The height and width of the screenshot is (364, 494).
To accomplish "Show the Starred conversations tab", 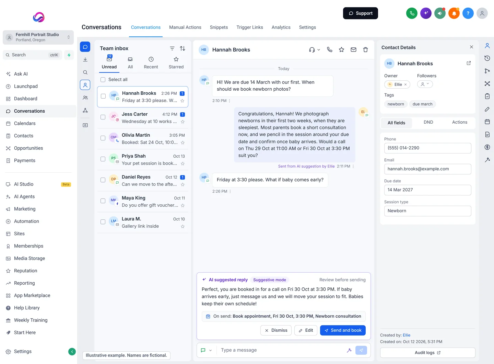I will point(176,63).
